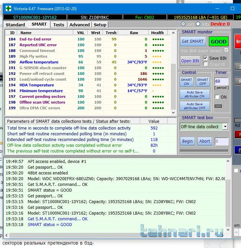Switch to the Tests tab

coord(59,25)
